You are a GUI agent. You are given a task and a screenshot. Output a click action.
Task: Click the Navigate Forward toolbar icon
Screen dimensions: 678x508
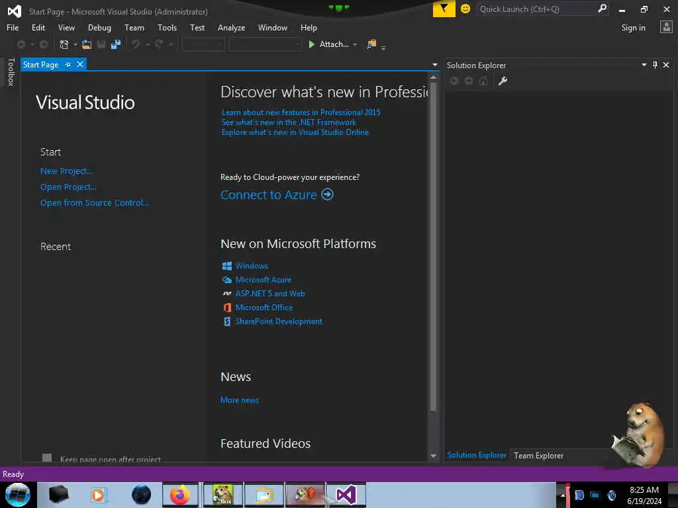point(44,44)
